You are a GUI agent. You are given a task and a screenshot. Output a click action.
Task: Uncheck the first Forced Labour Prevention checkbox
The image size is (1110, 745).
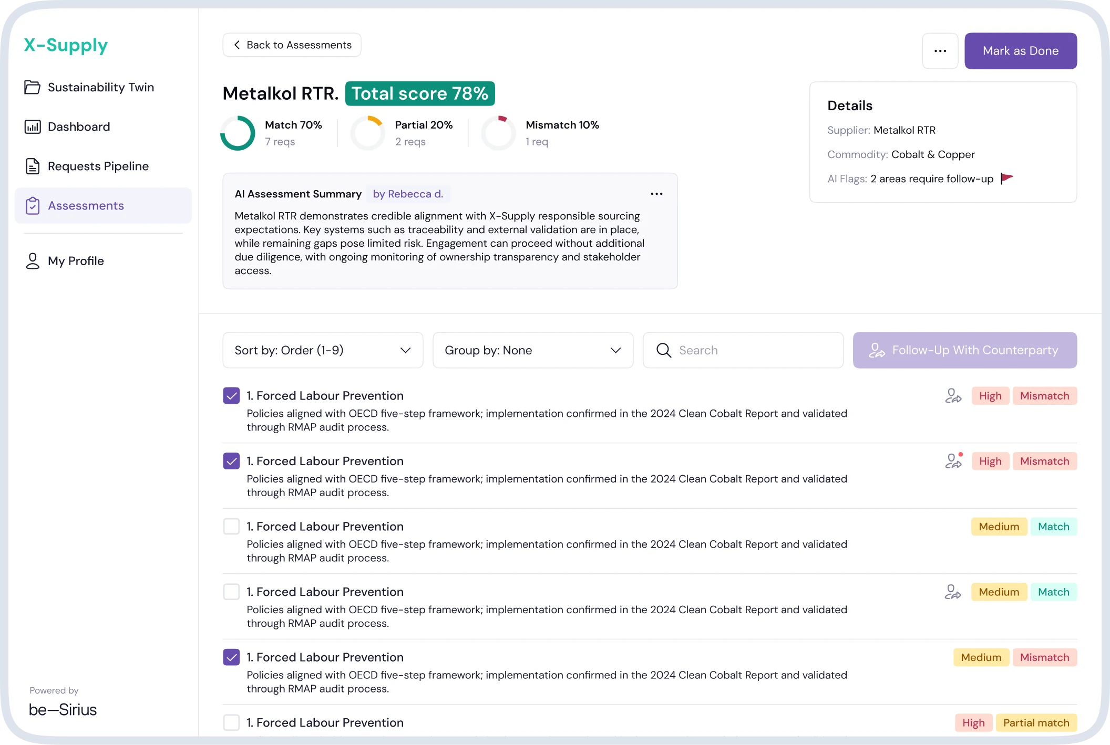[x=231, y=395]
